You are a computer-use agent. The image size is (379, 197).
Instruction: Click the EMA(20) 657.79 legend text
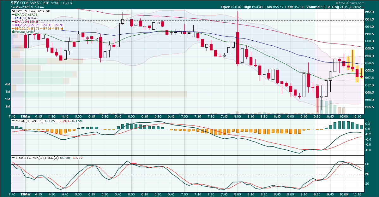point(26,14)
